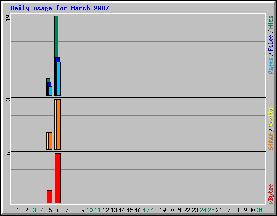Image resolution: width=277 pixels, height=216 pixels.
Task: Click day label "16" on x-axis
Action: [x=138, y=210]
